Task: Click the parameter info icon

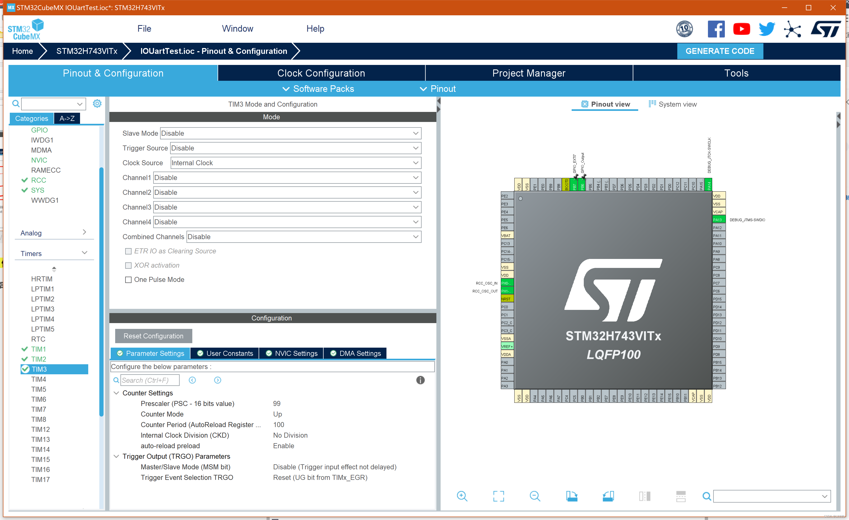Action: click(420, 380)
